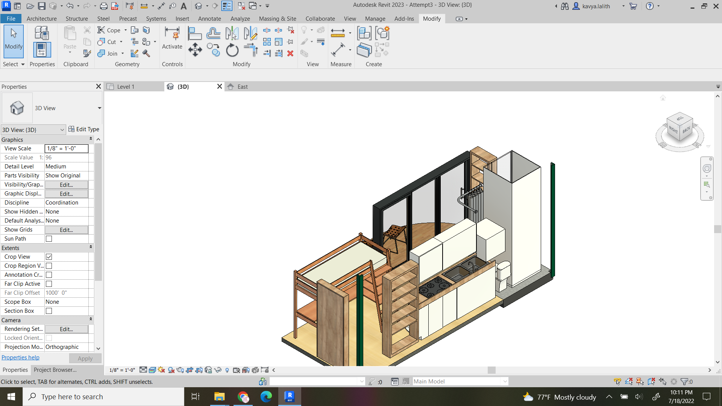The width and height of the screenshot is (722, 406).
Task: Expand the Cut dropdown in Geometry panel
Action: click(x=120, y=42)
